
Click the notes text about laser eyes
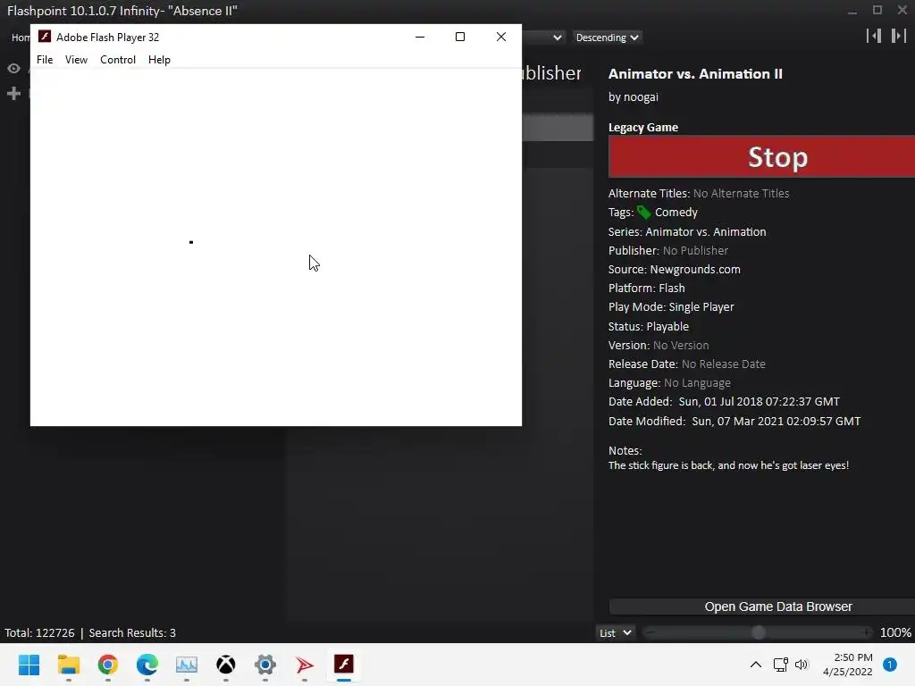click(x=728, y=465)
